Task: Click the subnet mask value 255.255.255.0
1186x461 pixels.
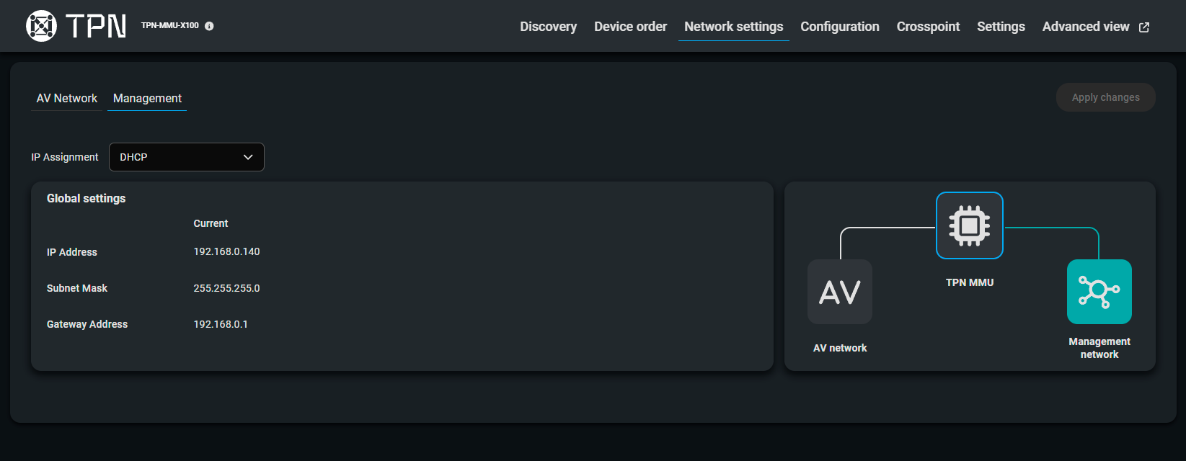Action: click(226, 288)
